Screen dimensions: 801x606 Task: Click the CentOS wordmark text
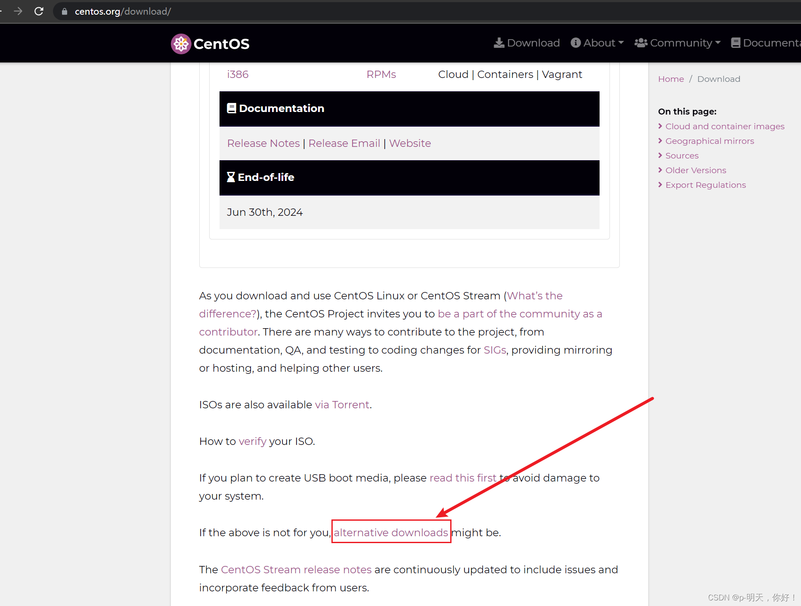(221, 44)
